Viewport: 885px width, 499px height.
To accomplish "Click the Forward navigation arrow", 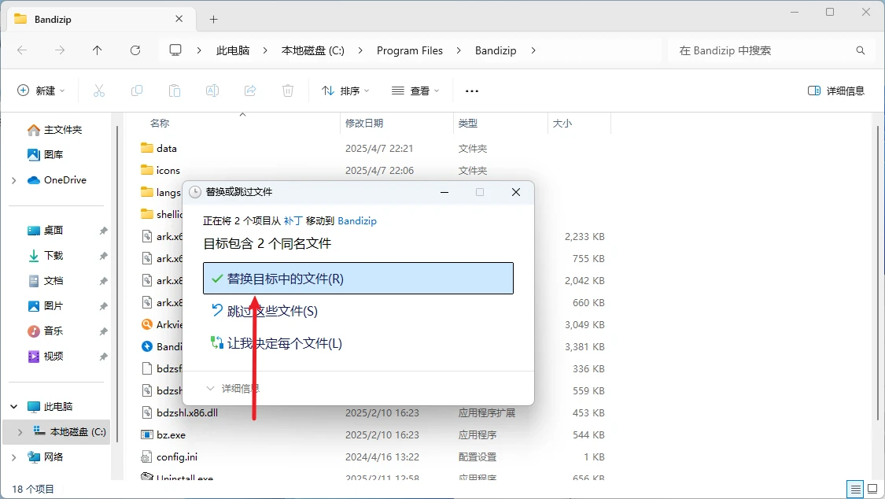I will 59,50.
